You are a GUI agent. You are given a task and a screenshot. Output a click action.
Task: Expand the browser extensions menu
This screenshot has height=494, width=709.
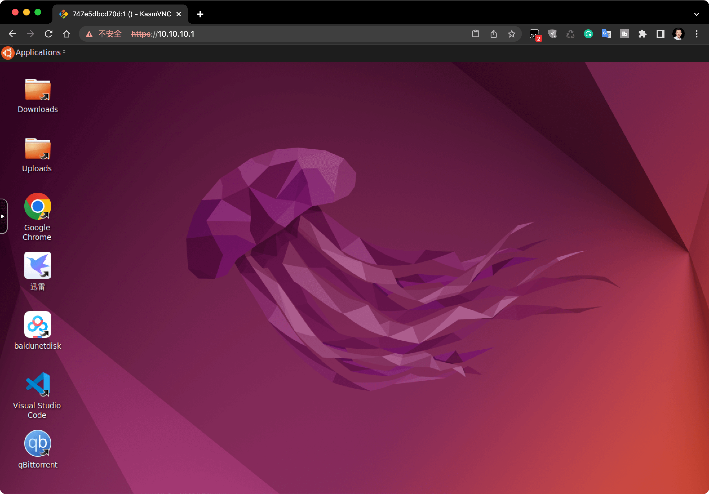642,34
